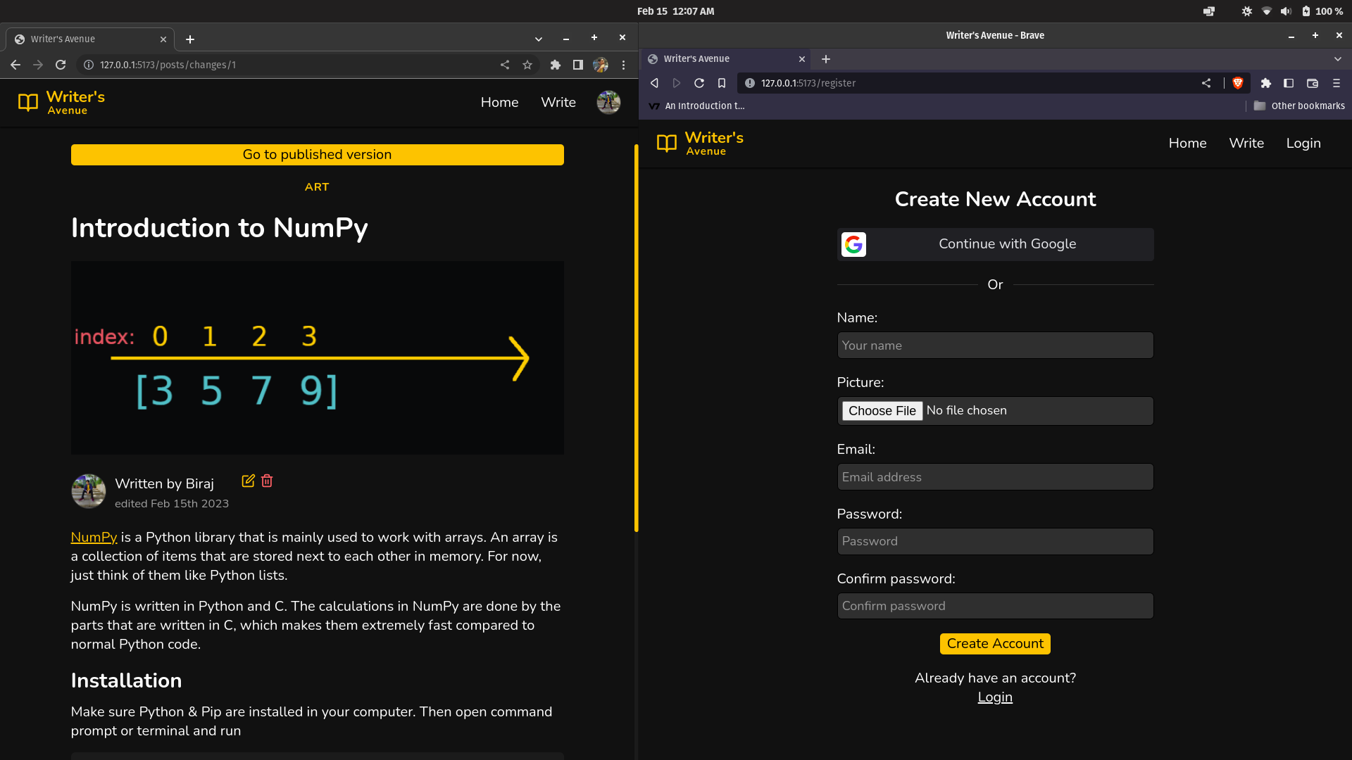Click the author profile picture thumbnail
The width and height of the screenshot is (1352, 760).
point(88,491)
